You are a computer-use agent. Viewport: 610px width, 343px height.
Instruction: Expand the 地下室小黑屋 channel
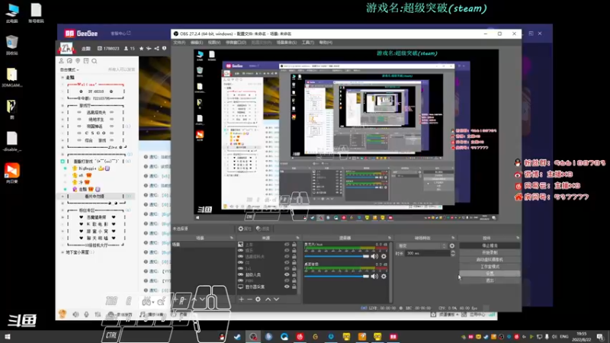click(x=63, y=252)
